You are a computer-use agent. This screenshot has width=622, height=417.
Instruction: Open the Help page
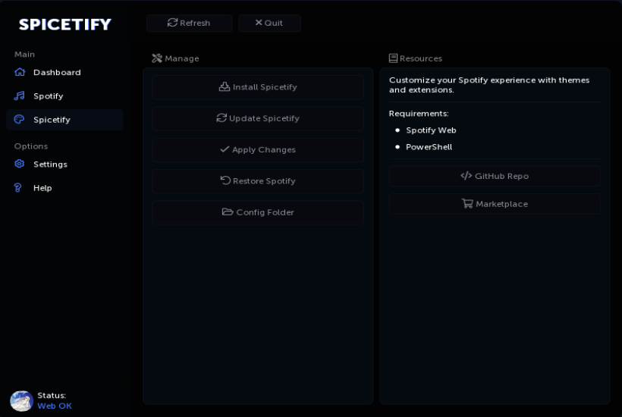64,188
